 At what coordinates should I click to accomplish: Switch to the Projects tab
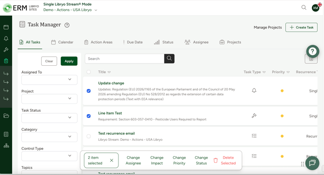(230, 42)
